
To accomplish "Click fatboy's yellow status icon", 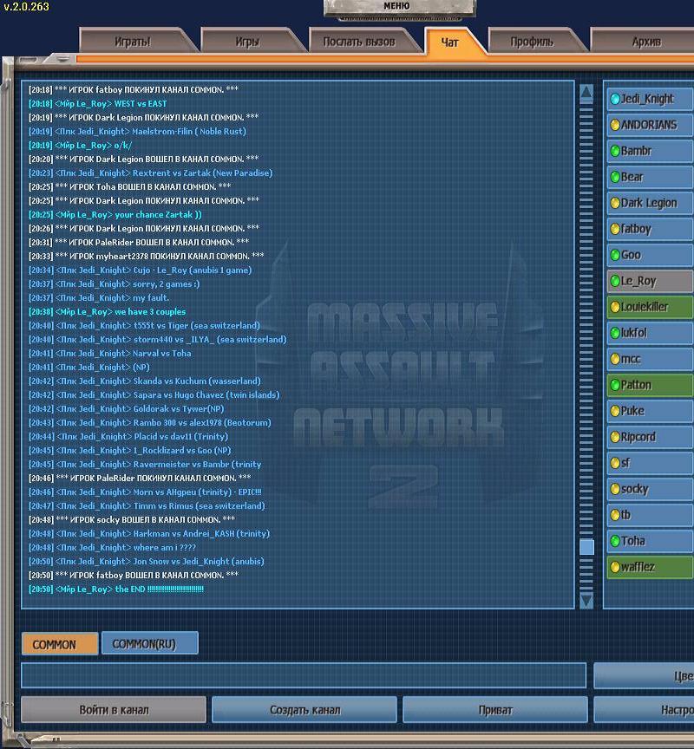I will coord(615,229).
